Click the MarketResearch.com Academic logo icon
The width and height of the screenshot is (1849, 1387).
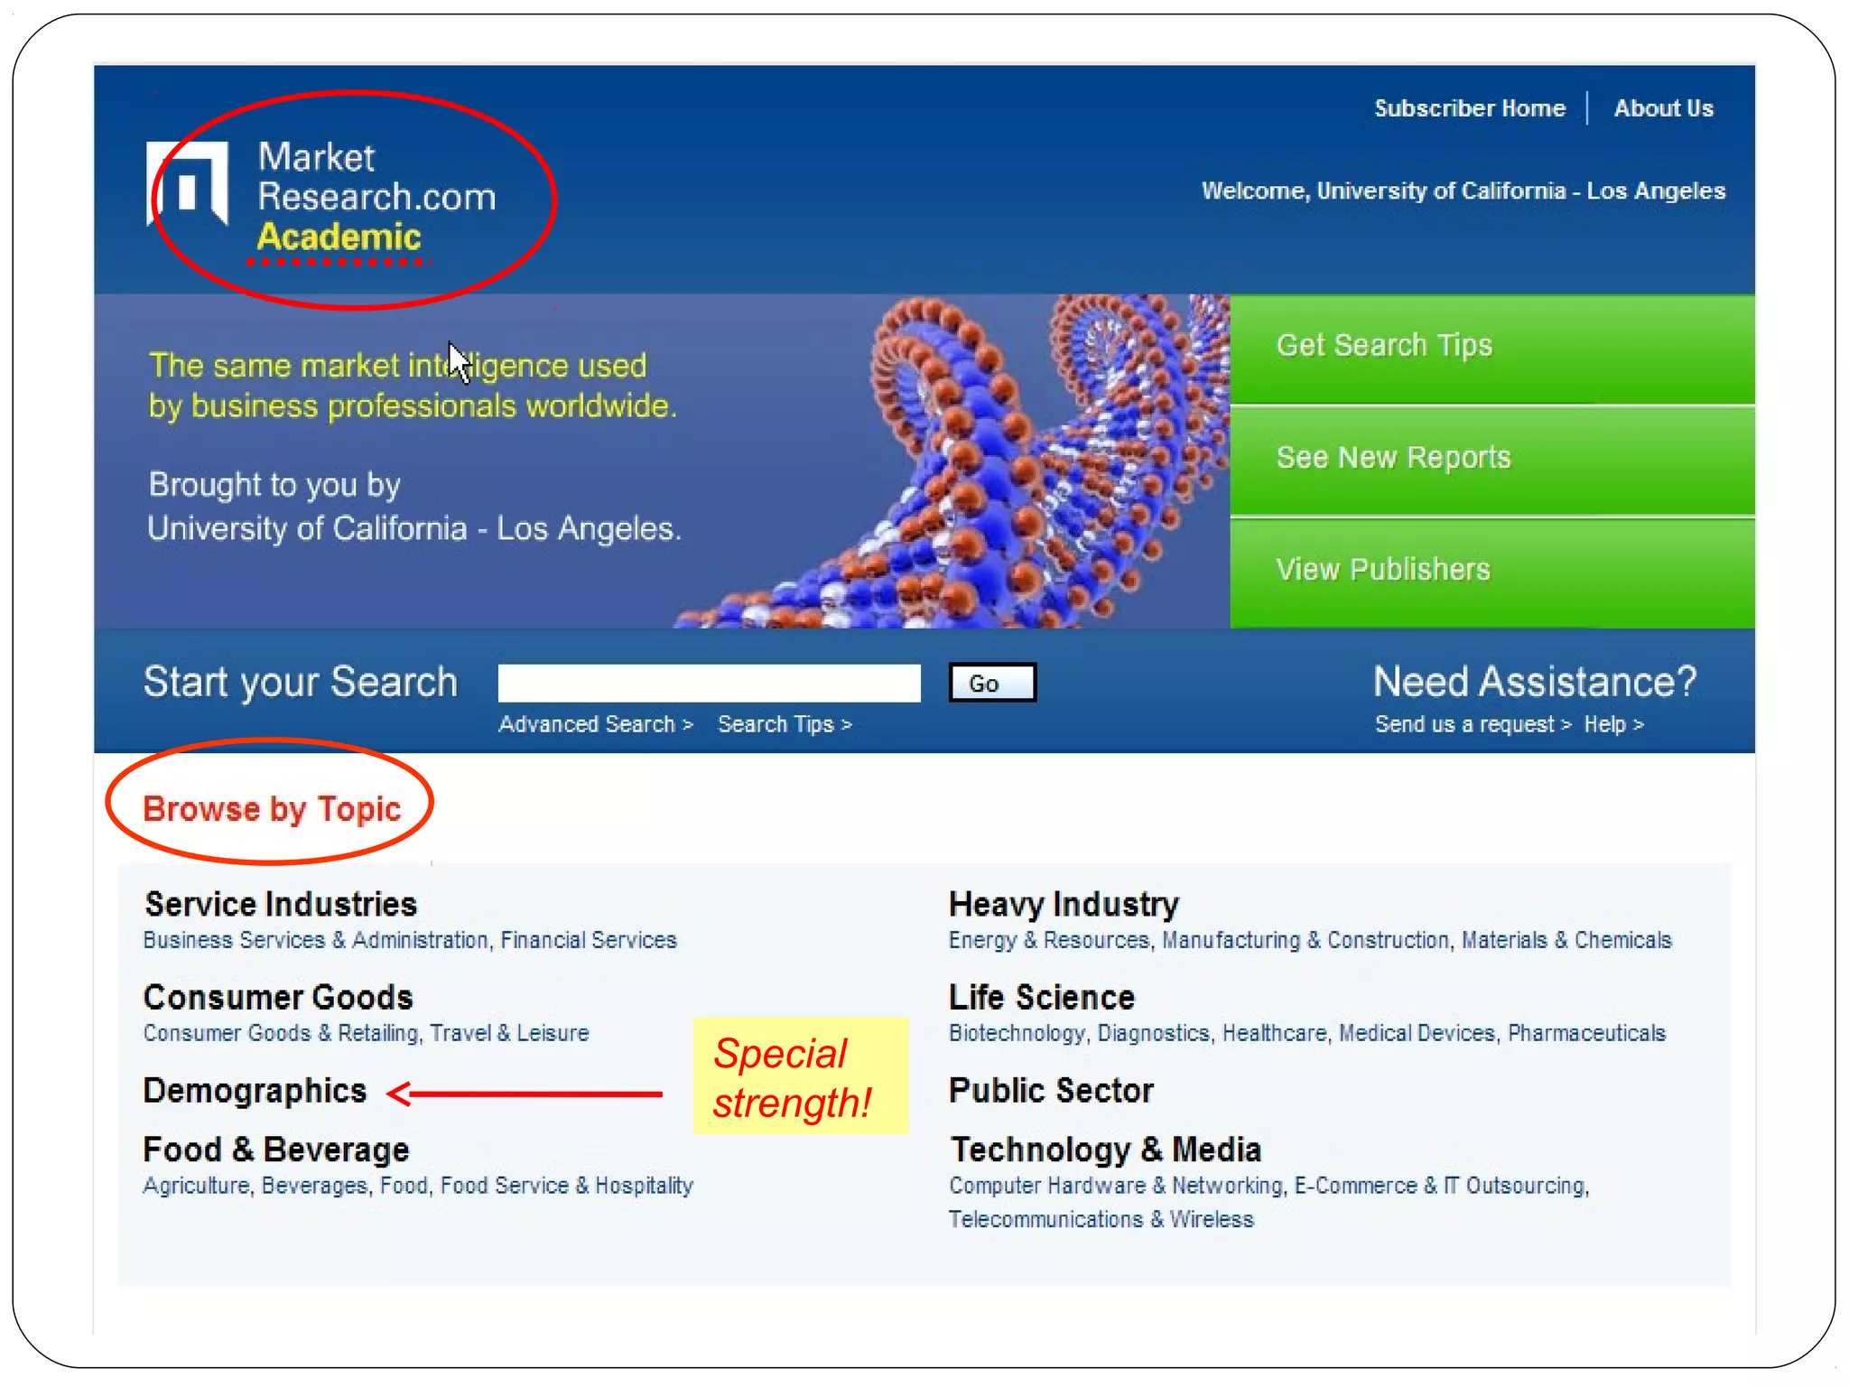pos(188,183)
